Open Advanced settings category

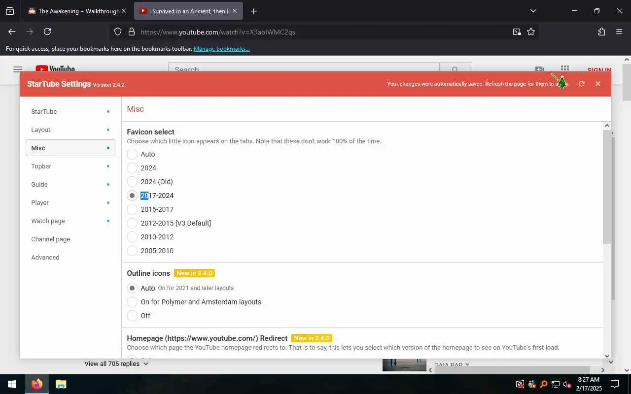(70, 257)
